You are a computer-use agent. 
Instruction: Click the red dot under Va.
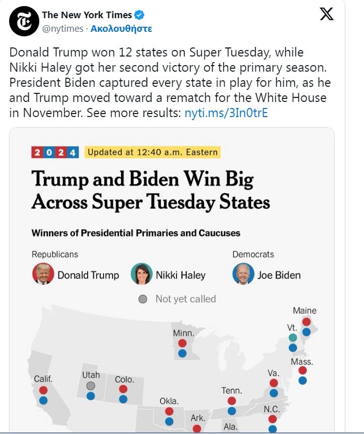[274, 383]
